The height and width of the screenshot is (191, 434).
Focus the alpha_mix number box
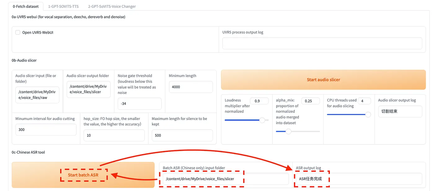(311, 101)
